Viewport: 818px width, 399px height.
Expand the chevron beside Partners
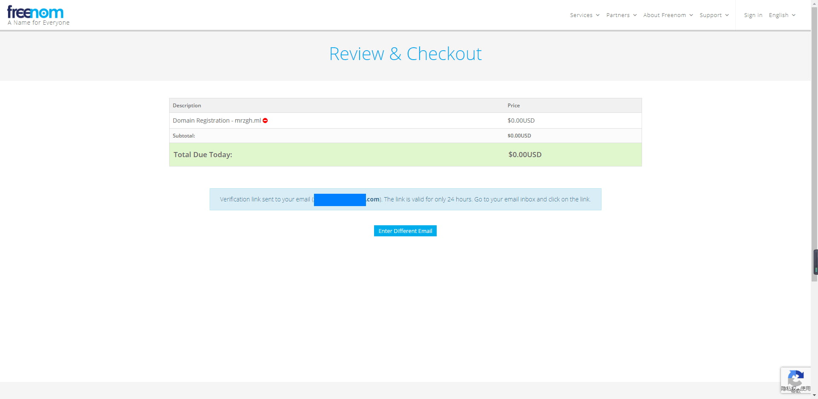635,15
